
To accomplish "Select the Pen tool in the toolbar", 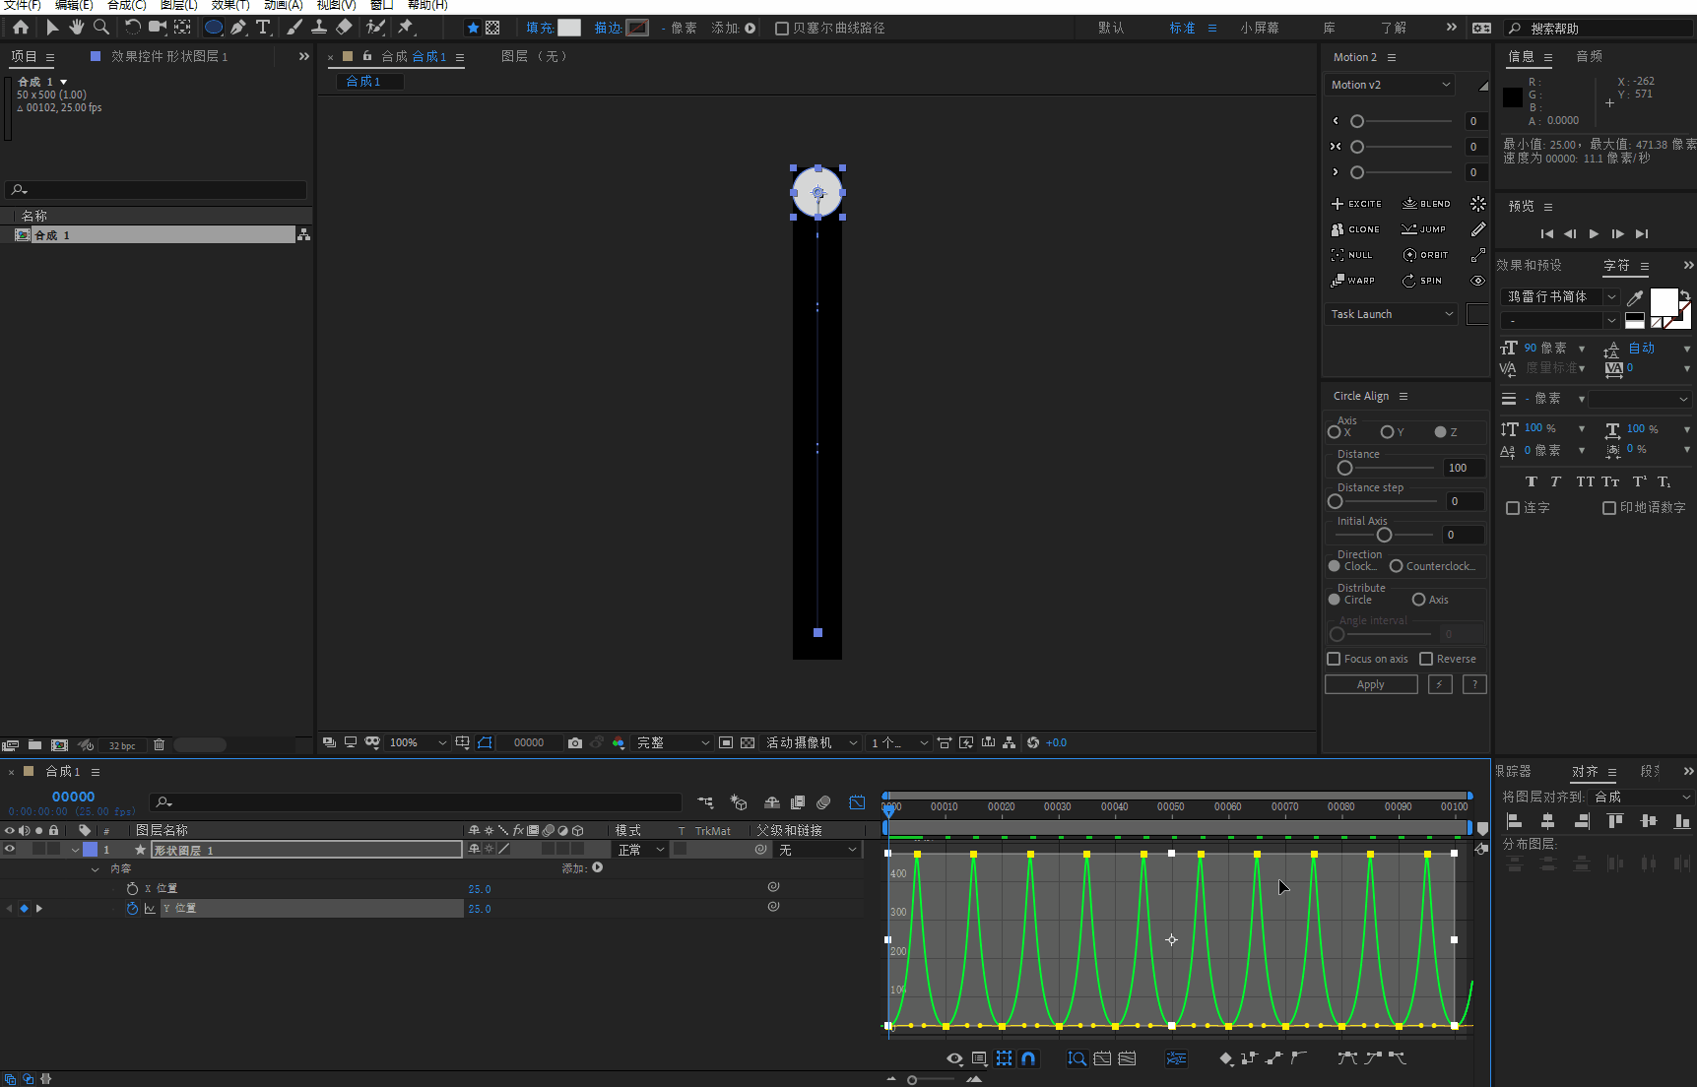I will (238, 28).
